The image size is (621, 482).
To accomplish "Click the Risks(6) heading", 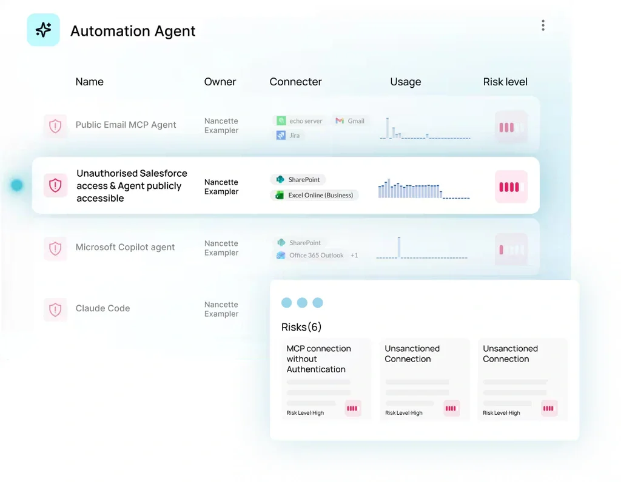I will click(x=301, y=327).
